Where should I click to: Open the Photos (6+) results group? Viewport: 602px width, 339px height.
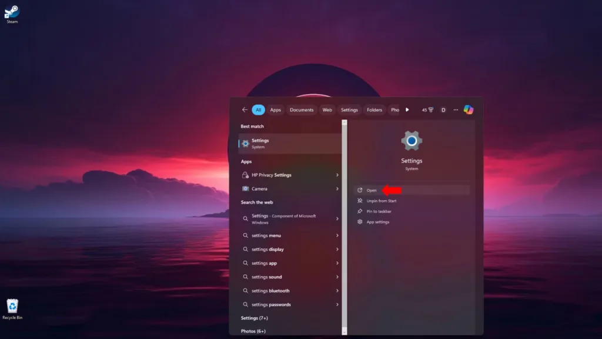click(x=253, y=331)
